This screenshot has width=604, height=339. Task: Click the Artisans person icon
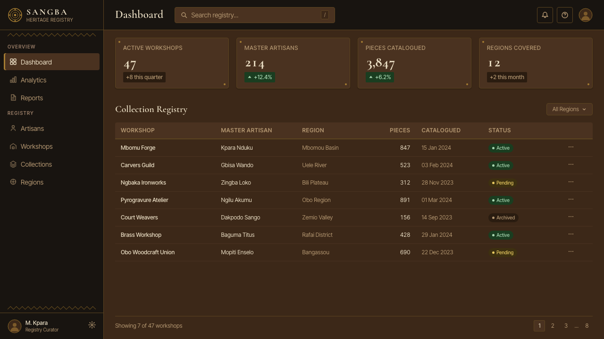click(x=13, y=128)
